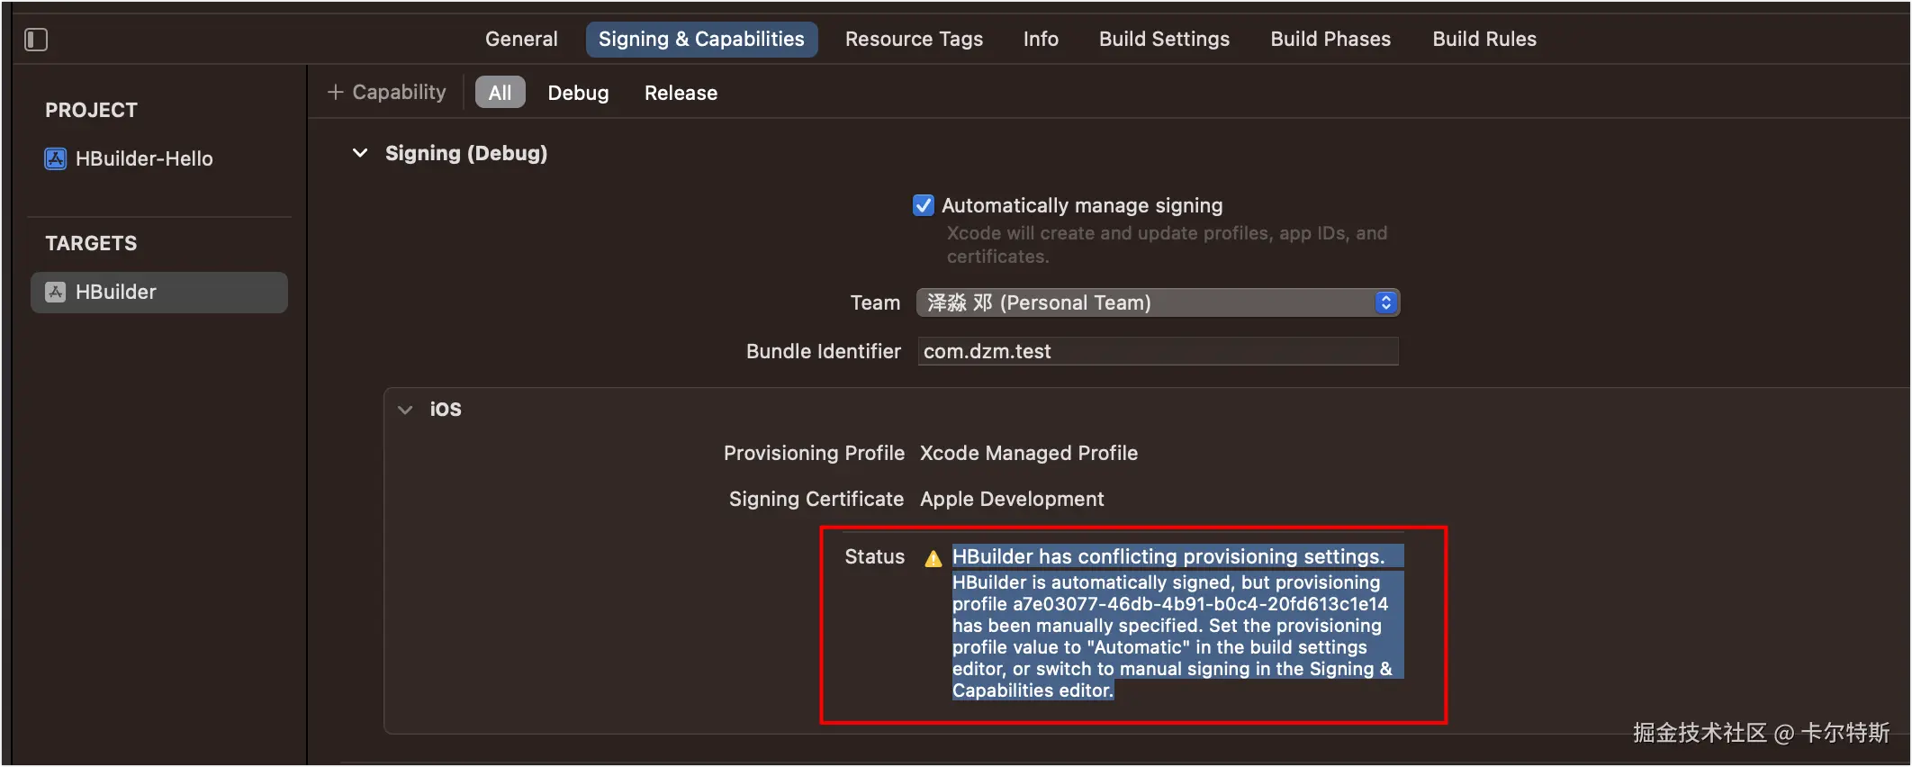This screenshot has width=1912, height=767.
Task: Click the HBuilder-Hello project icon
Action: click(56, 159)
